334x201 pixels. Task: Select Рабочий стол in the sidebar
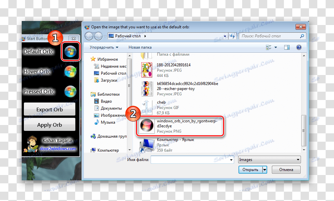click(x=113, y=73)
